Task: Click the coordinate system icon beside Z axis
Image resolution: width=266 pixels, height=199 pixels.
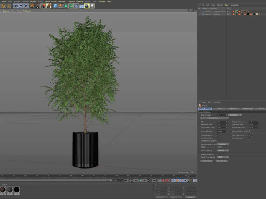Action: point(32,6)
